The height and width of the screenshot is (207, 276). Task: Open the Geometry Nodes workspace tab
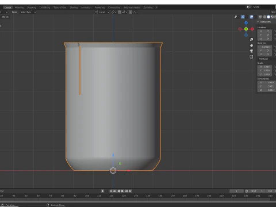[x=132, y=7]
